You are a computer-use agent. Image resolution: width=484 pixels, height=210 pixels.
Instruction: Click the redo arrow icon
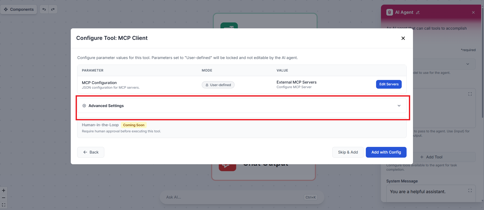[x=53, y=9]
